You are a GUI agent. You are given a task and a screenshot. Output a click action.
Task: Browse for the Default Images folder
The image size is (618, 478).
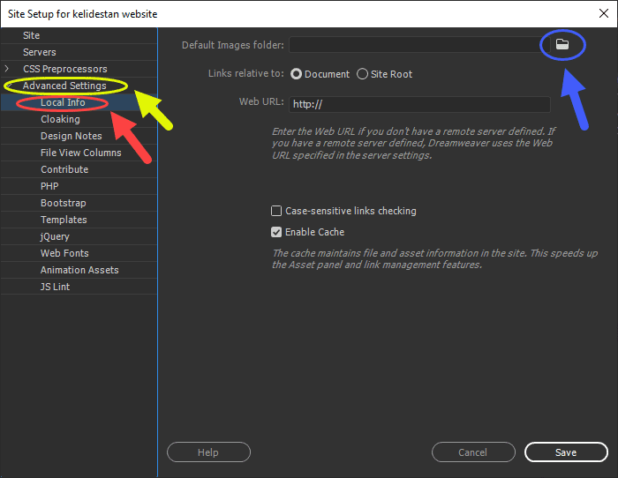[x=562, y=44]
